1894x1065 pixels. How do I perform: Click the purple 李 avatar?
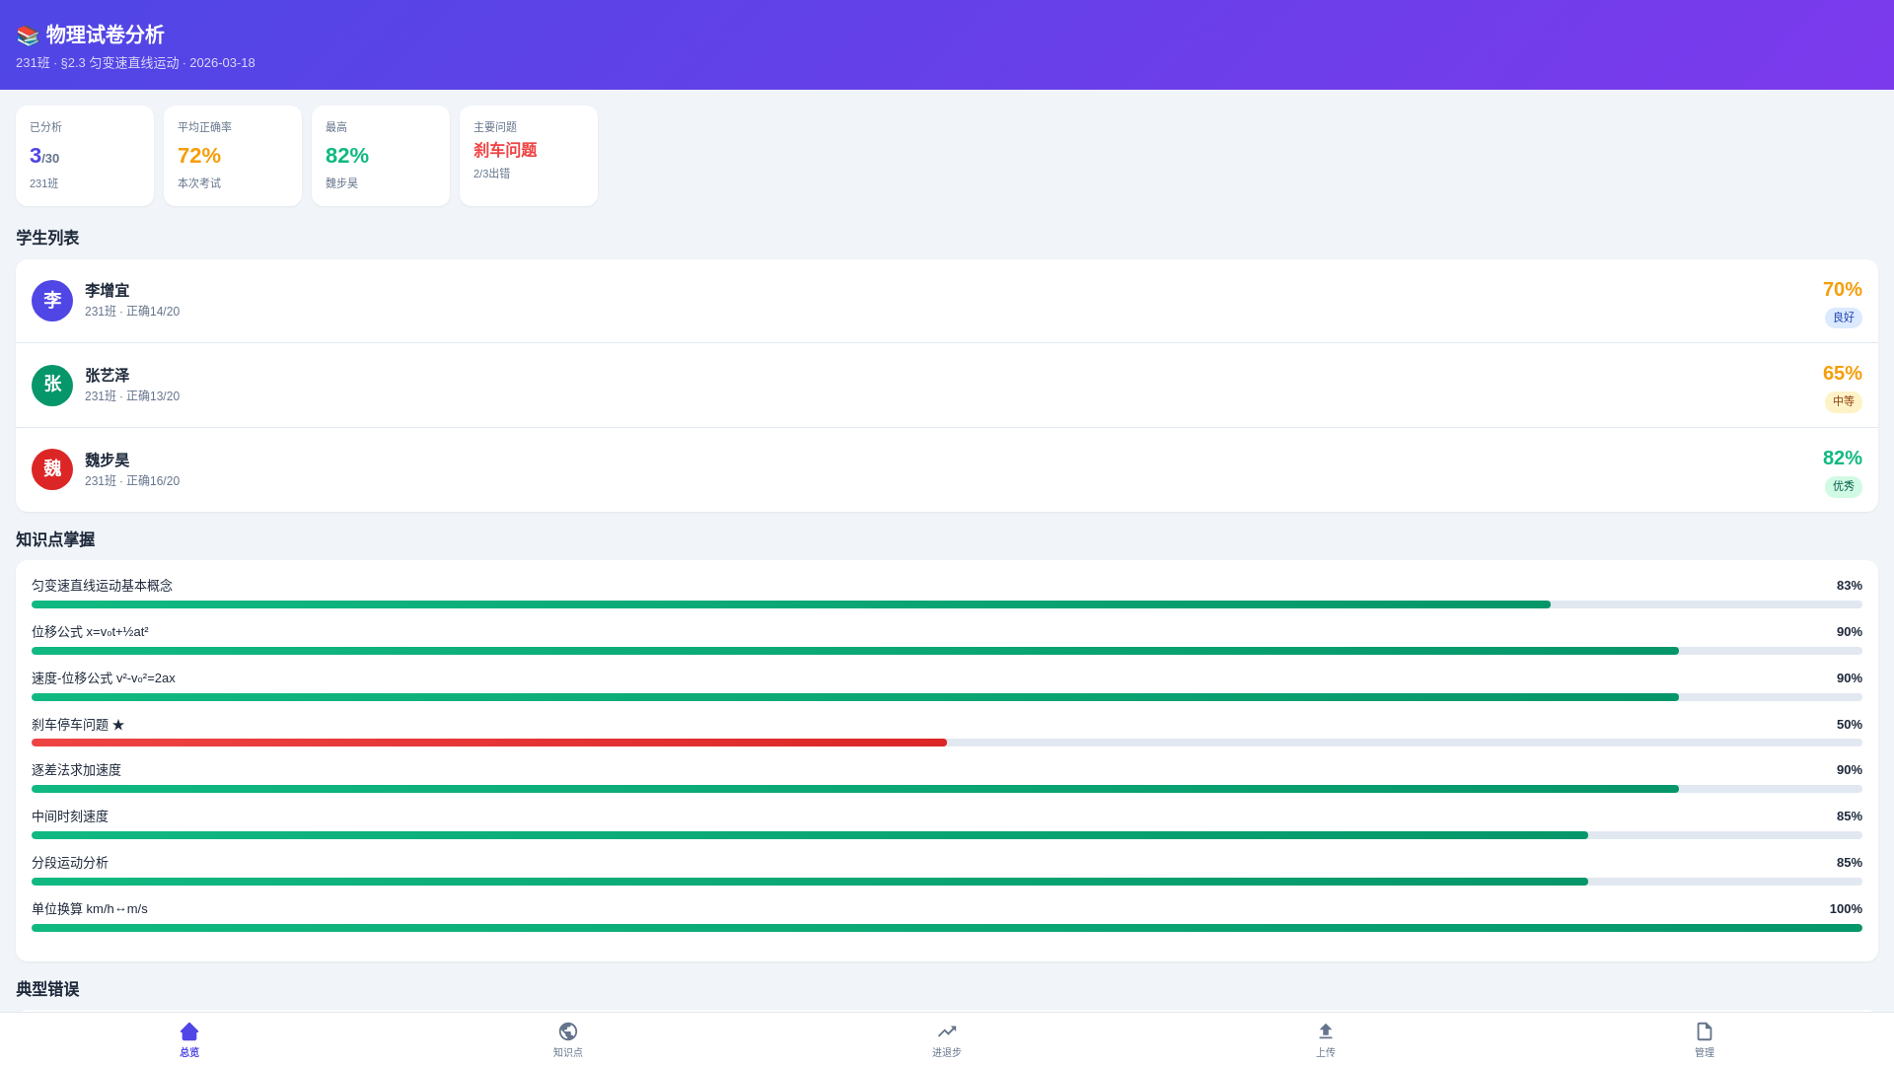point(52,301)
